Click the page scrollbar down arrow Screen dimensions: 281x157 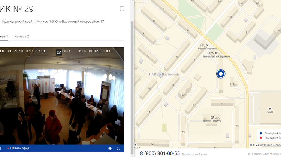[x=132, y=156]
